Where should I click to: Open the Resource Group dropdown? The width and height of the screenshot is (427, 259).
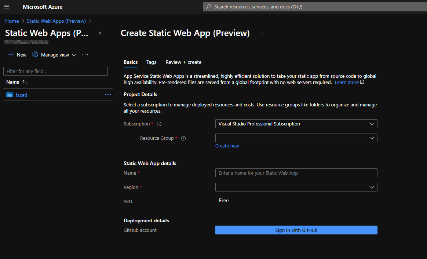[x=296, y=138]
